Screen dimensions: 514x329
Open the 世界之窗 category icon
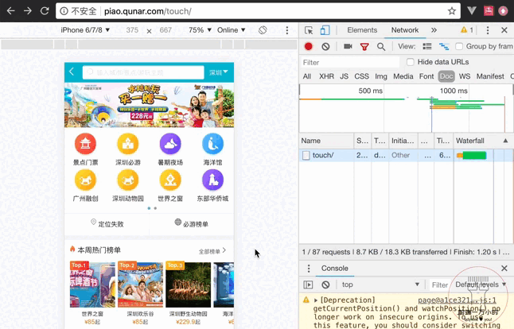pyautogui.click(x=170, y=180)
